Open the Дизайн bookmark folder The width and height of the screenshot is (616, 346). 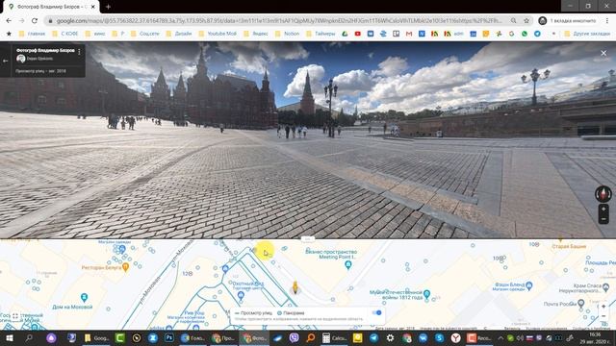[179, 34]
